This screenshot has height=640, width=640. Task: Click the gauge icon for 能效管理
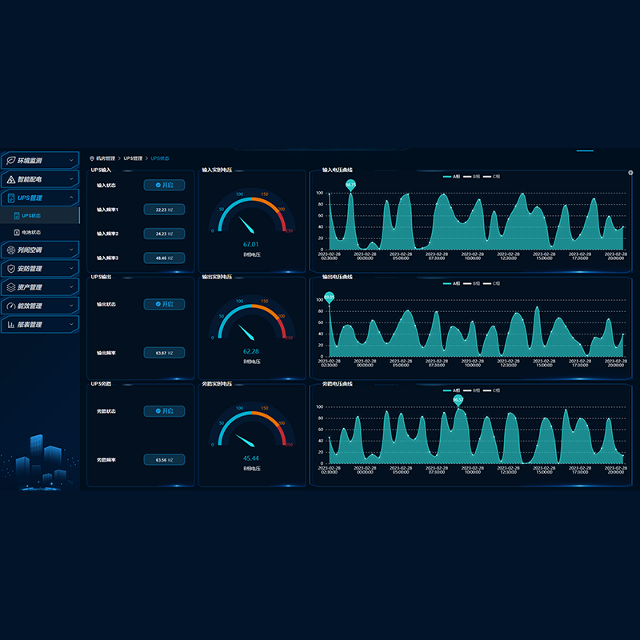[x=10, y=306]
